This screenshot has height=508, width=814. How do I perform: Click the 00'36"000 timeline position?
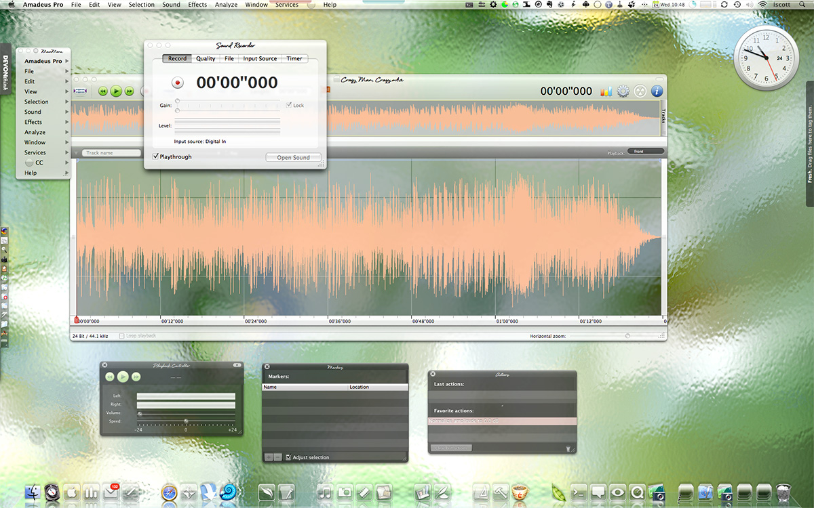tap(341, 321)
